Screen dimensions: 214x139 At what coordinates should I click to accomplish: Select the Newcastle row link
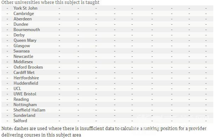click(24, 56)
